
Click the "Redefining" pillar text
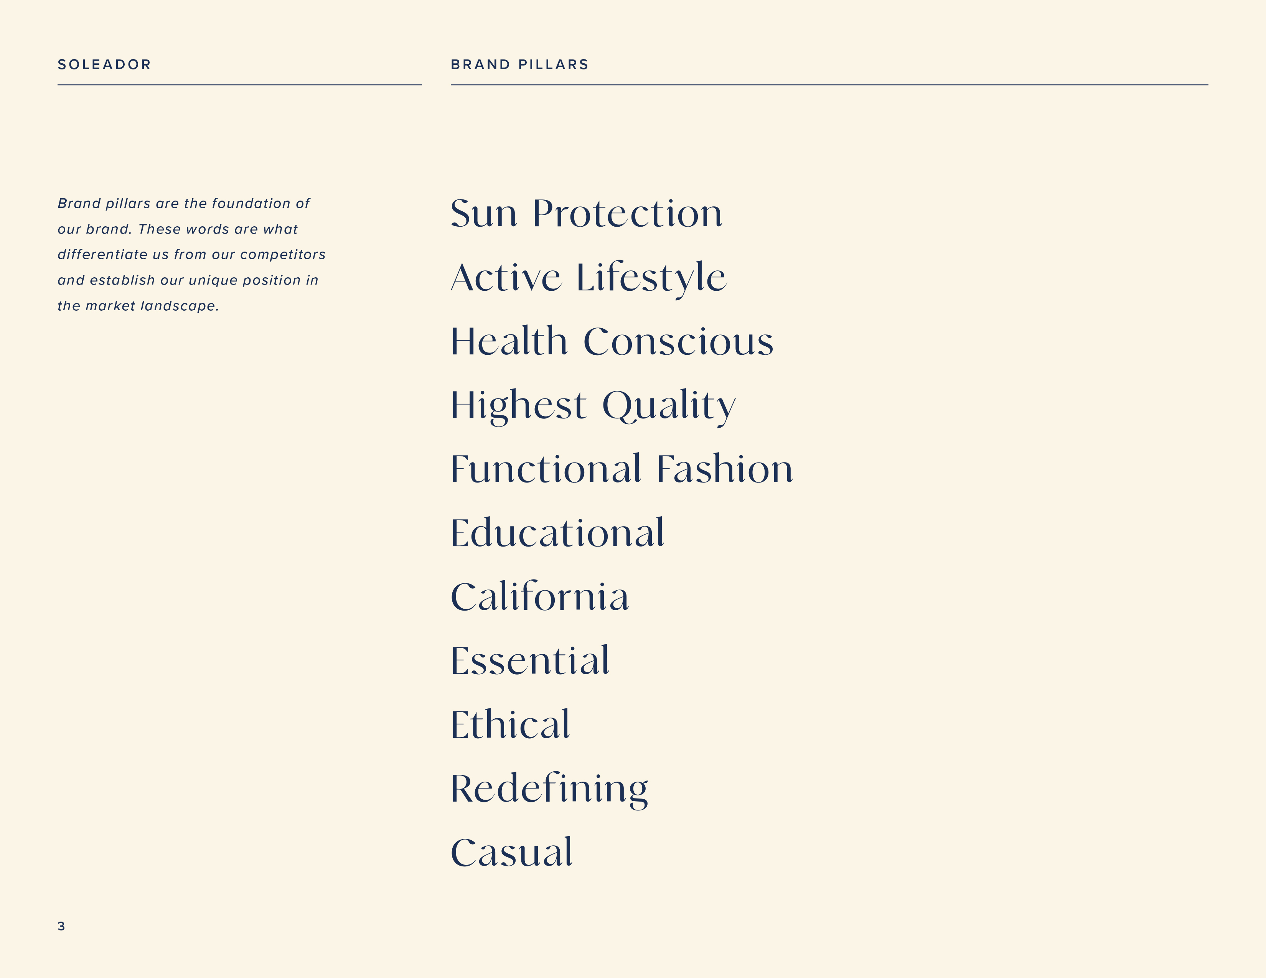click(549, 789)
